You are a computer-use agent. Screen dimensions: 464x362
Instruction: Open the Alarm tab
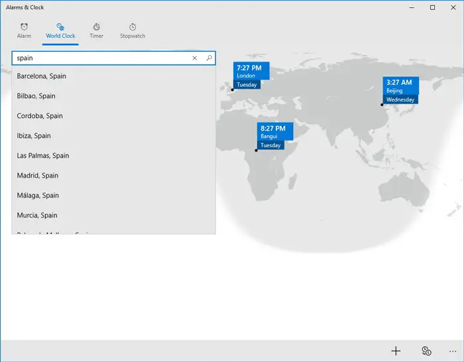[24, 30]
